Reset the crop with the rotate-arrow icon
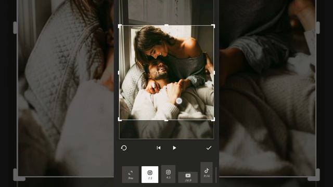Screen dimensions: 333x187 [124, 148]
